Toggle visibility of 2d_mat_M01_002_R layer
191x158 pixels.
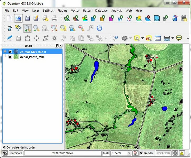[10, 52]
